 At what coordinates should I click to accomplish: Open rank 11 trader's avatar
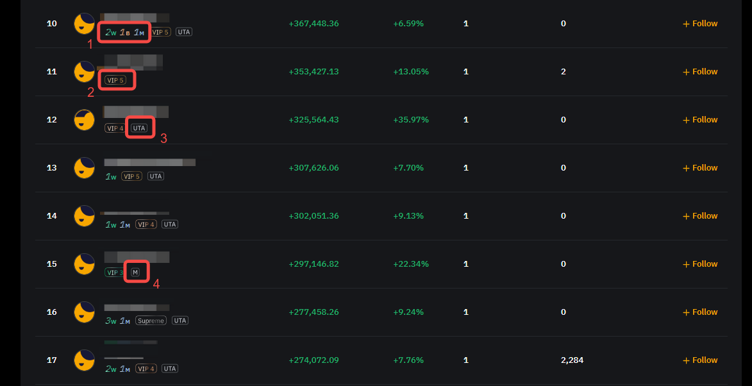[x=84, y=72]
